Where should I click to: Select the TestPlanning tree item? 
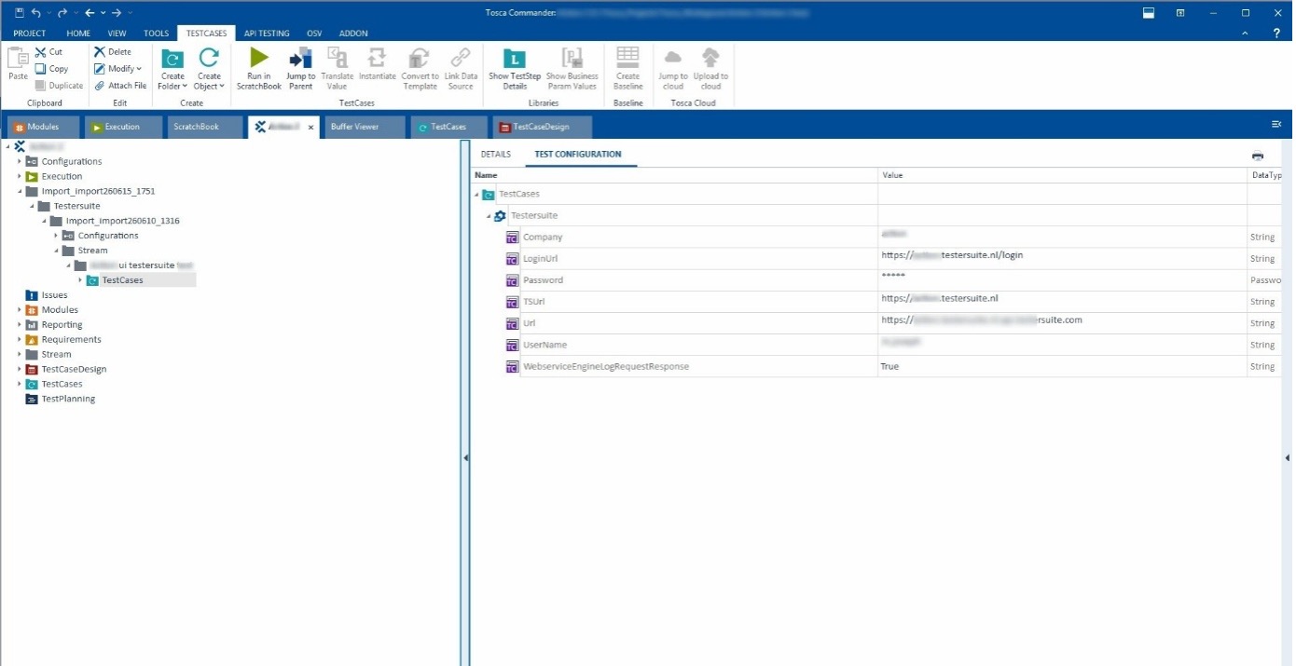point(68,400)
